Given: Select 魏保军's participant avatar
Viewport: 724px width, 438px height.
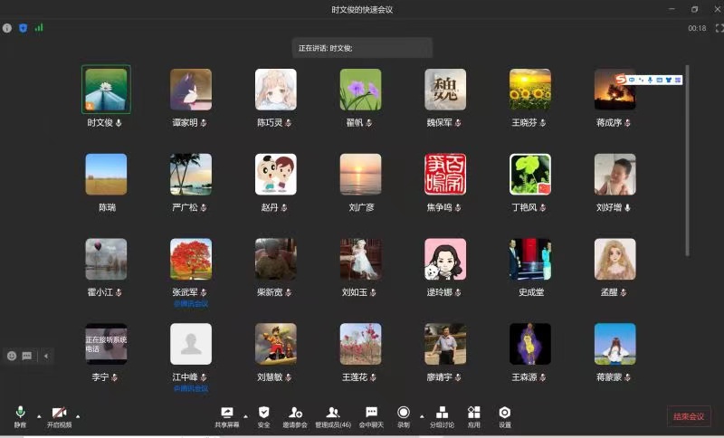Looking at the screenshot, I should 445,90.
